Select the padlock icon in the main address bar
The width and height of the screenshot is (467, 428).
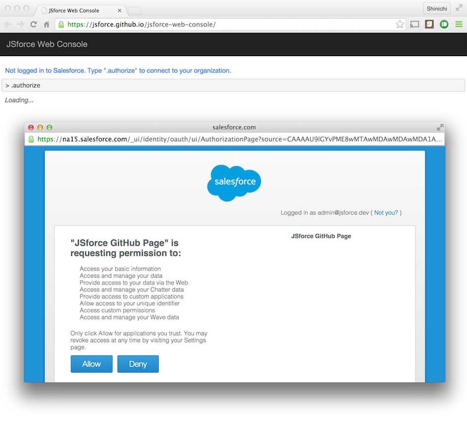pos(61,24)
